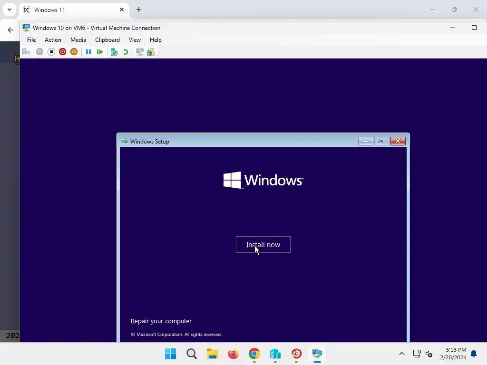Image resolution: width=487 pixels, height=365 pixels.
Task: Turn off the VM with the black square icon
Action: (51, 52)
